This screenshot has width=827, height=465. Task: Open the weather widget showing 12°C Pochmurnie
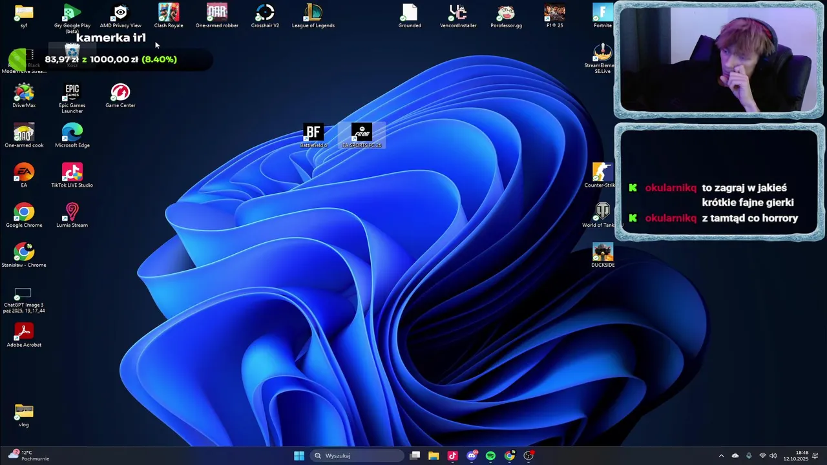[28, 456]
